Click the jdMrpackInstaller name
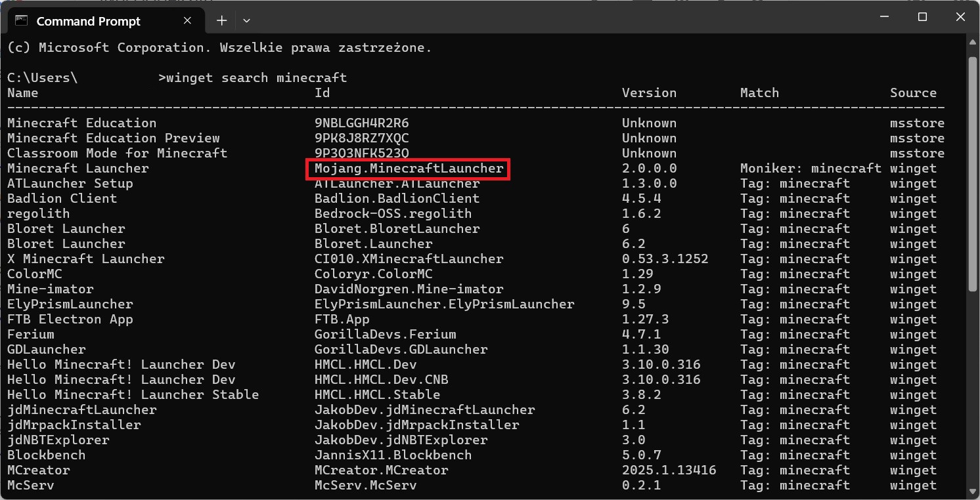This screenshot has width=980, height=500. [74, 425]
